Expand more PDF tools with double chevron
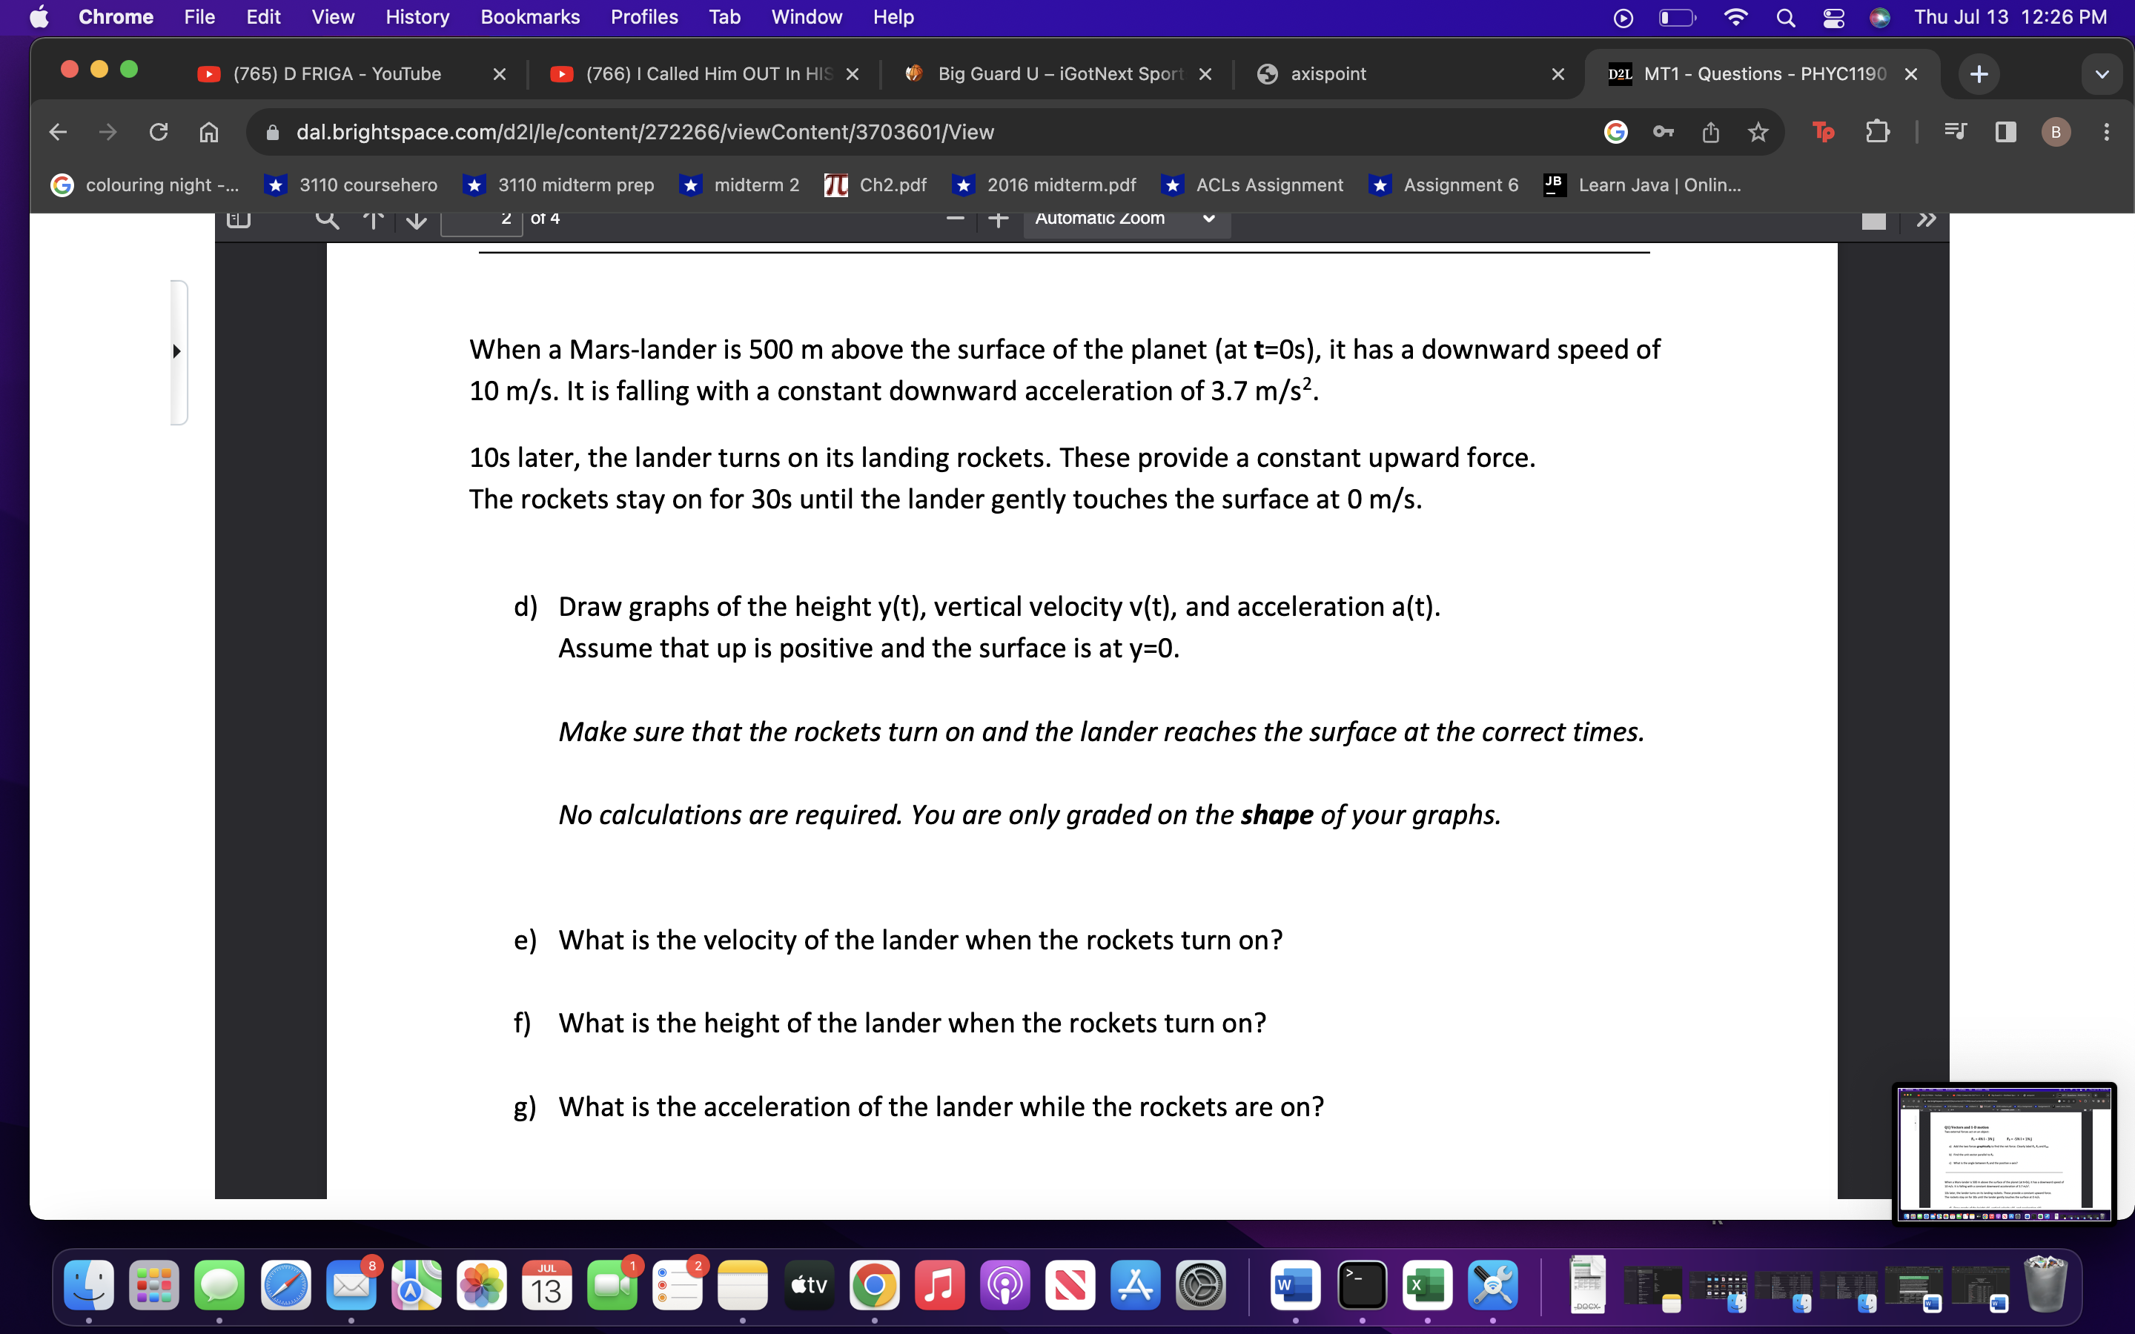 (1927, 221)
